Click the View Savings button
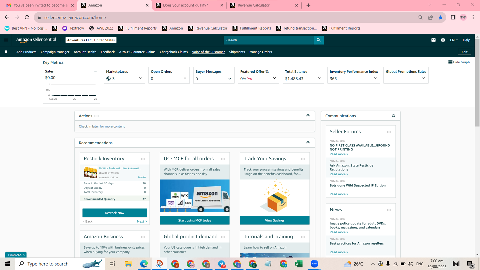Viewport: 480px width, 270px height. (x=275, y=220)
